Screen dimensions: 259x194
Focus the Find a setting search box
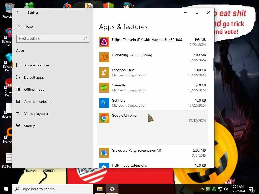[53, 39]
